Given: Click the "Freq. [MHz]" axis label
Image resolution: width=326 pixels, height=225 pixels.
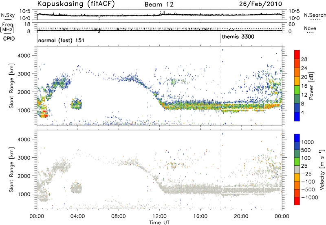Looking at the screenshot, I should point(7,28).
